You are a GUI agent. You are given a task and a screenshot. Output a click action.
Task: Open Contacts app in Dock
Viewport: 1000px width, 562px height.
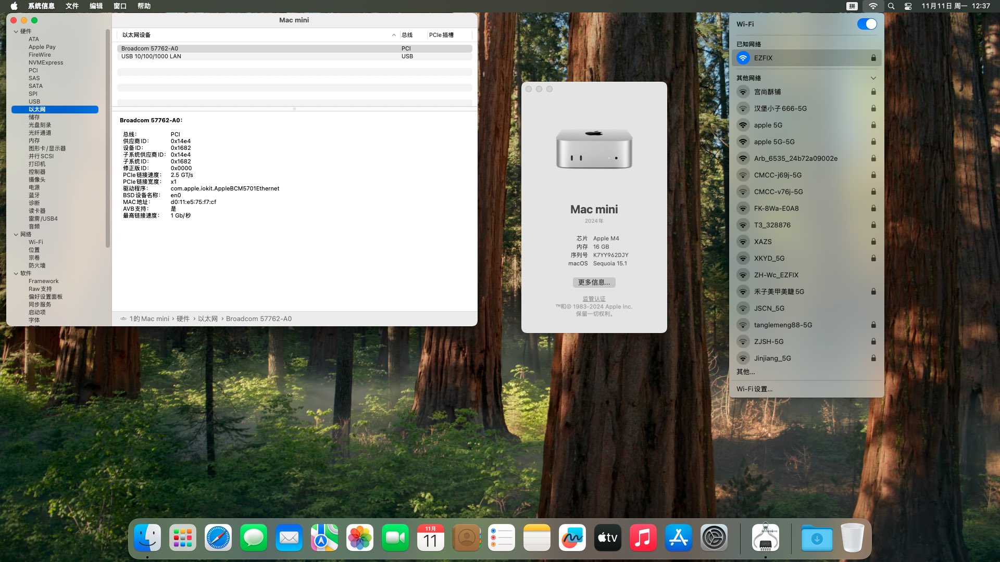click(x=466, y=538)
